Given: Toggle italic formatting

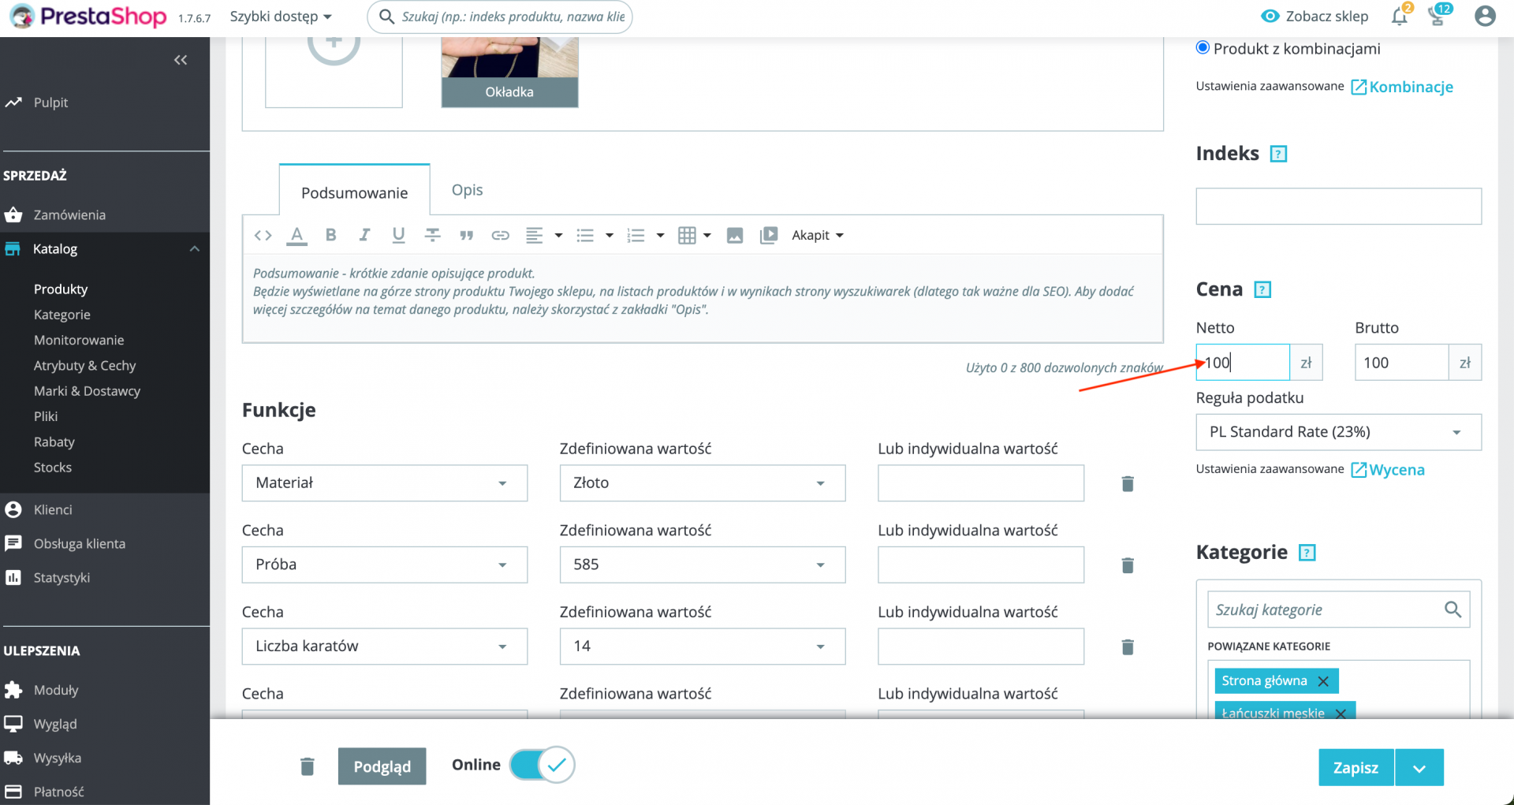Looking at the screenshot, I should (364, 235).
